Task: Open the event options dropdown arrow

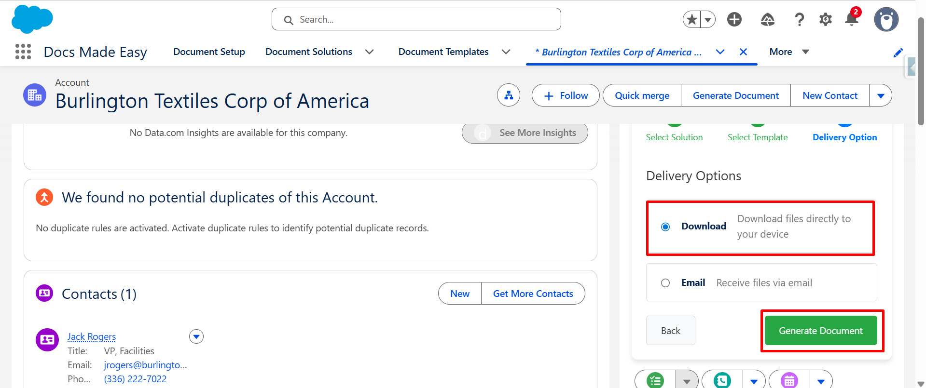Action: coord(821,380)
